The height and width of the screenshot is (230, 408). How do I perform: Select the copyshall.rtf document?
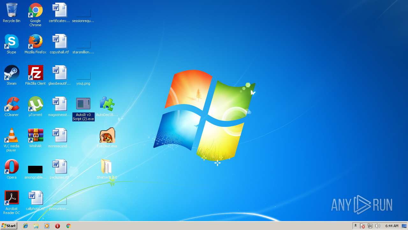point(59,44)
